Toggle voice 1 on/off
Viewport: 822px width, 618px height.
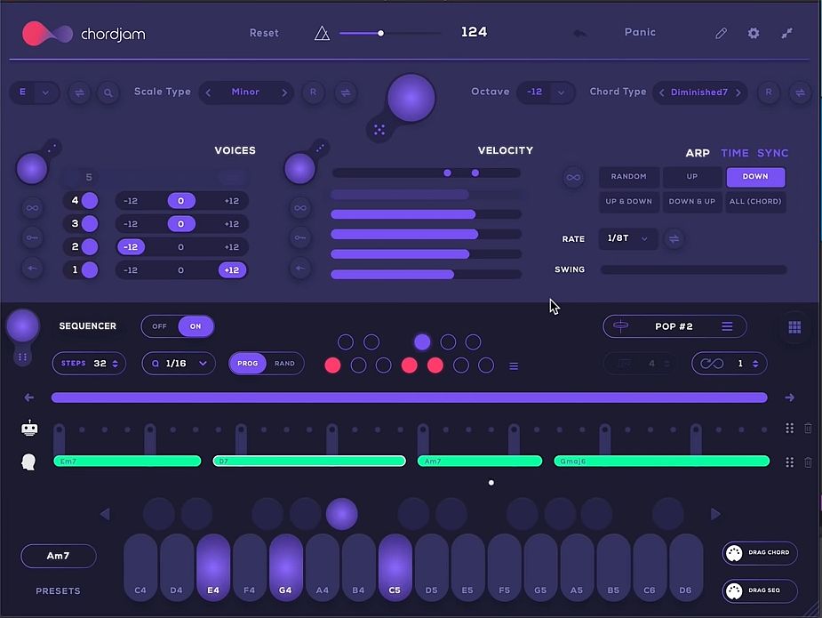(90, 270)
